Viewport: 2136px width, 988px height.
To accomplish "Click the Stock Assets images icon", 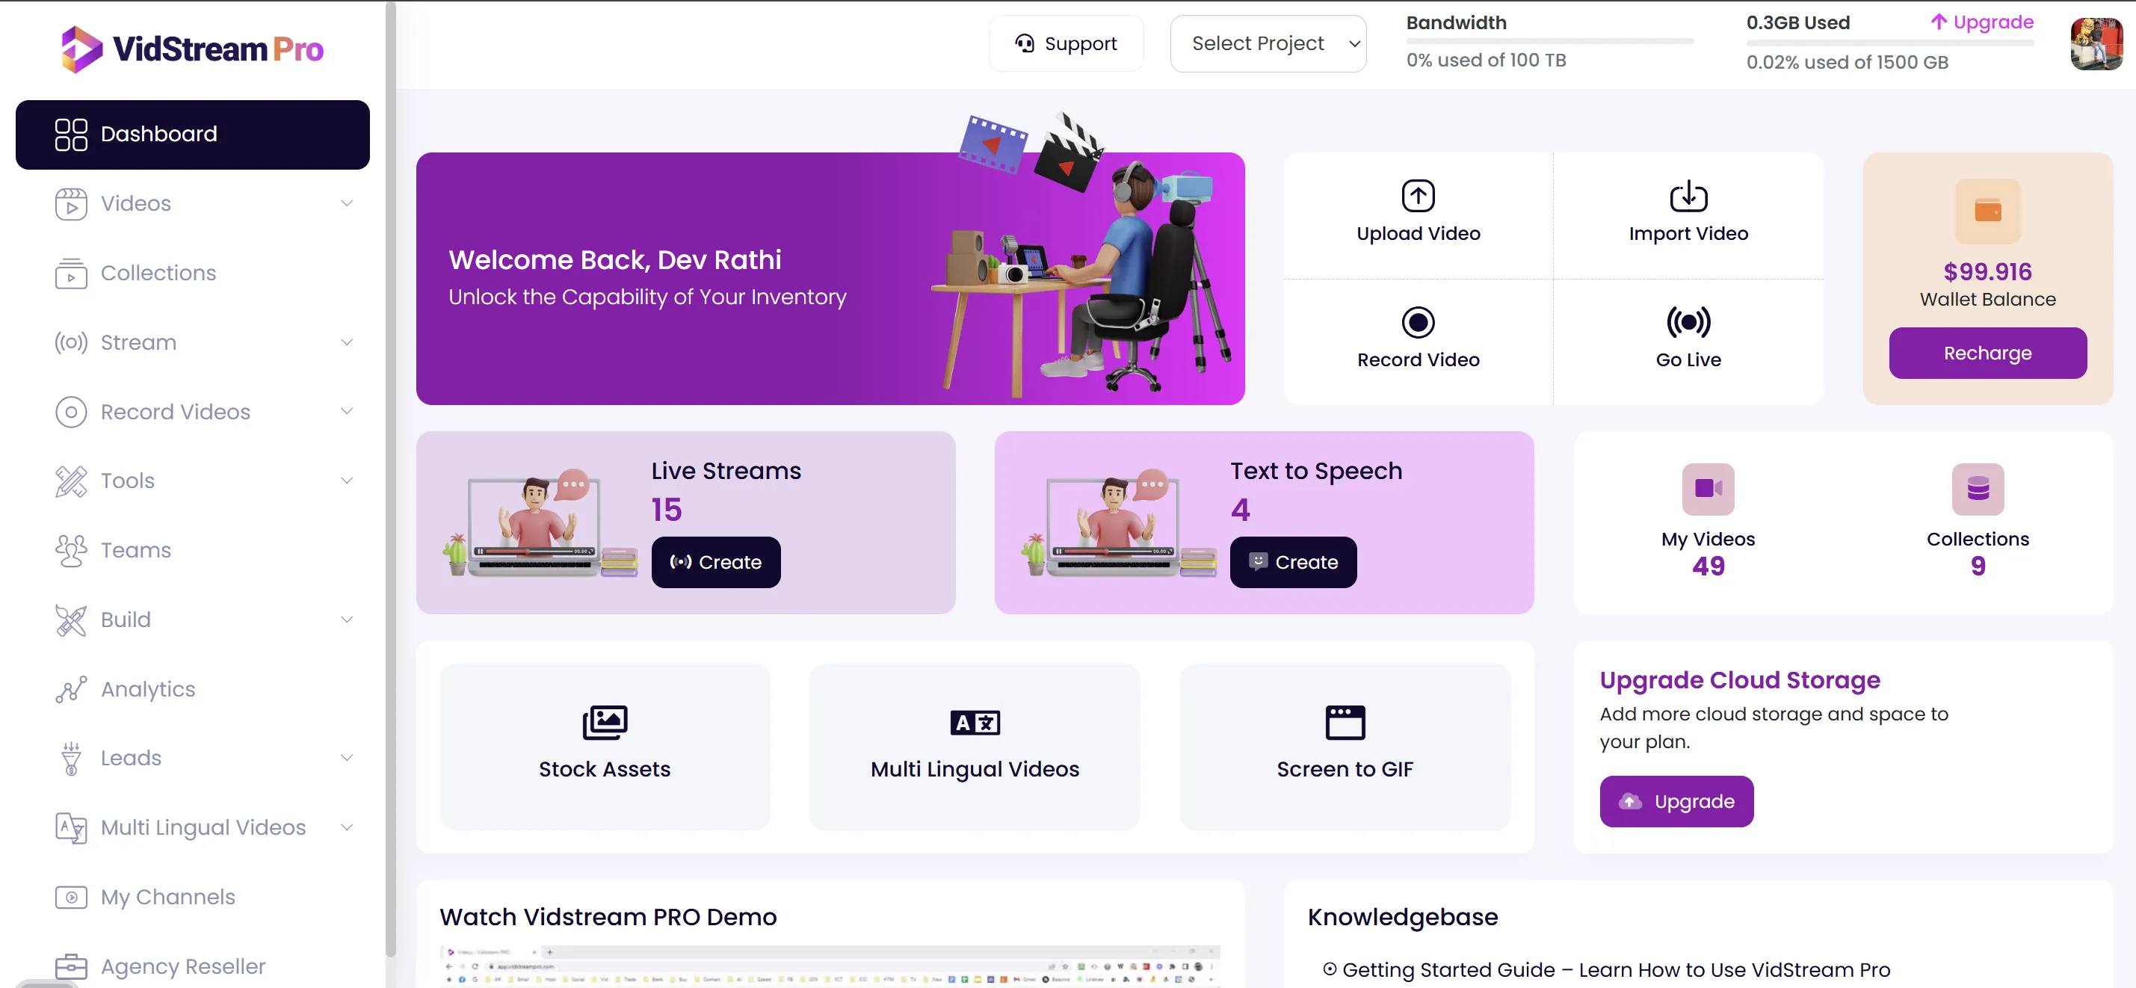I will [x=605, y=723].
